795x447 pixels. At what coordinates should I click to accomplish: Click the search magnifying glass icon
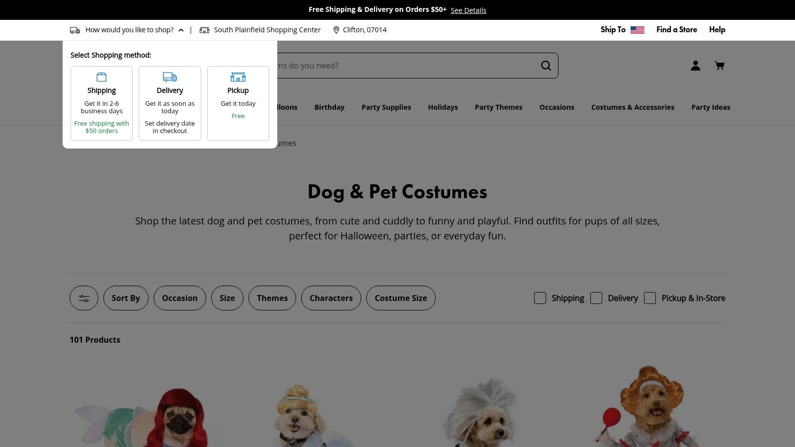pos(546,66)
